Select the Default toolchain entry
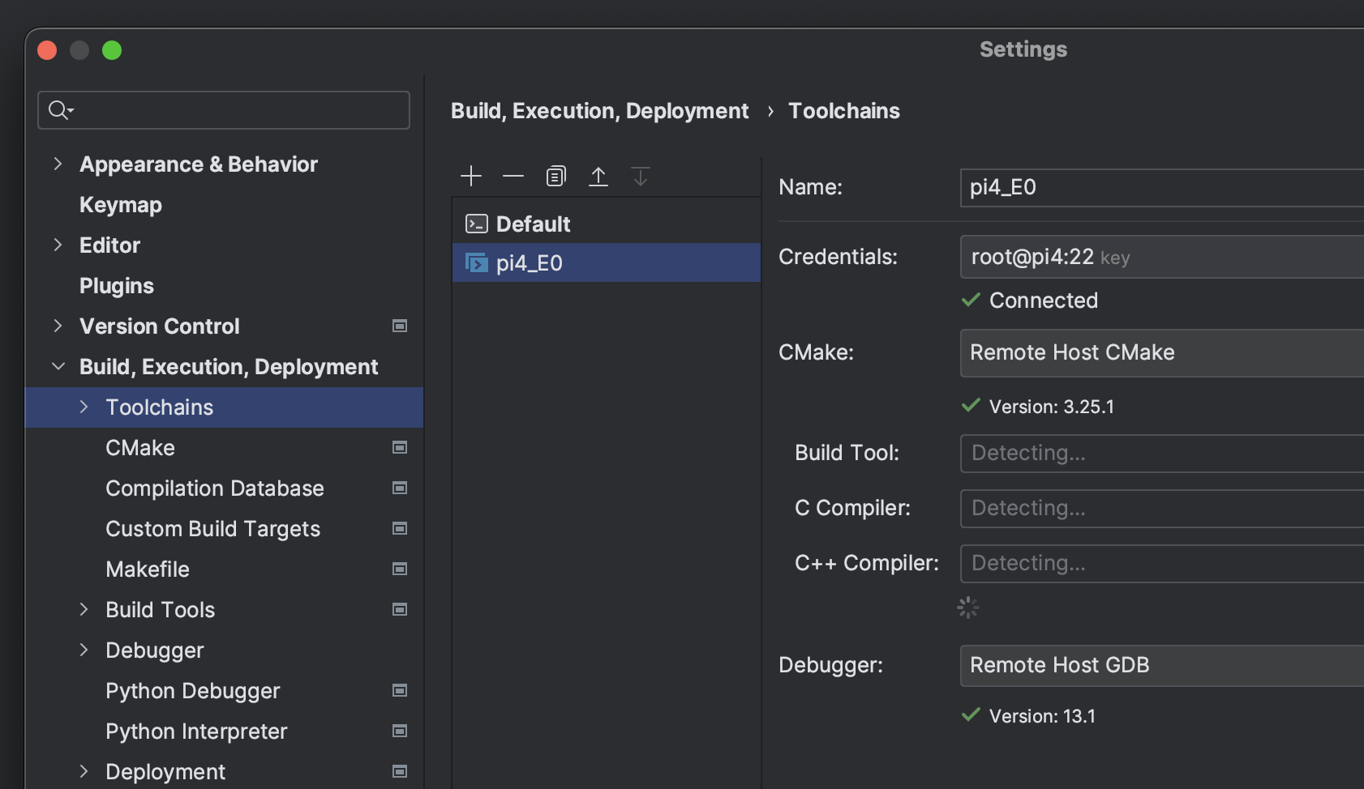Viewport: 1364px width, 789px height. pyautogui.click(x=607, y=224)
